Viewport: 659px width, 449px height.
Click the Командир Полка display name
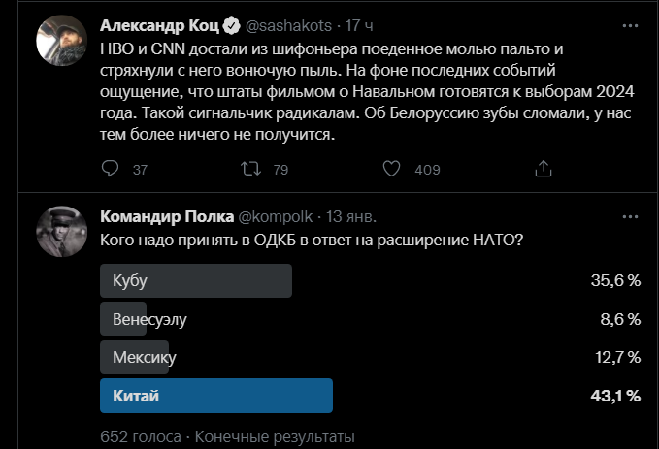click(x=167, y=216)
